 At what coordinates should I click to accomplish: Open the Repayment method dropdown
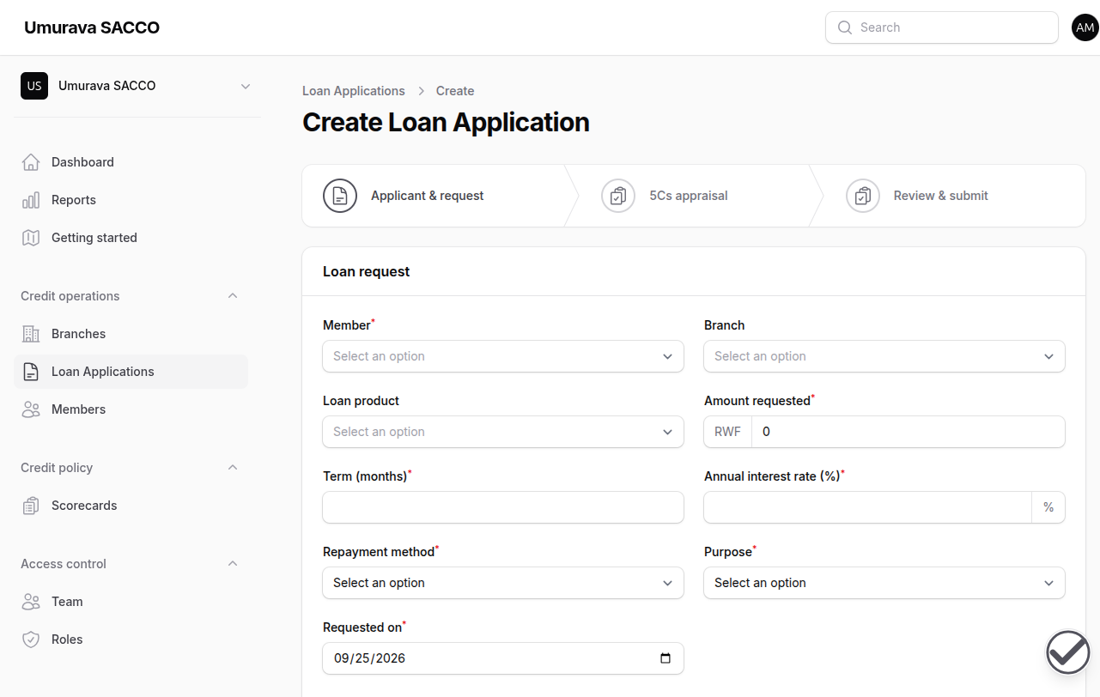503,583
